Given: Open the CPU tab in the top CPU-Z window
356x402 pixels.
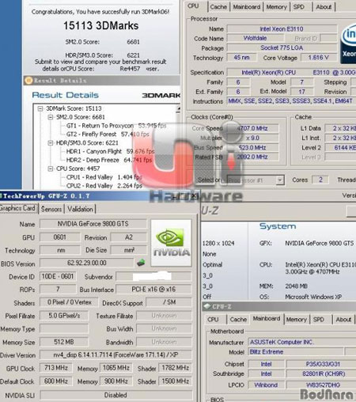Looking at the screenshot, I should (193, 6).
